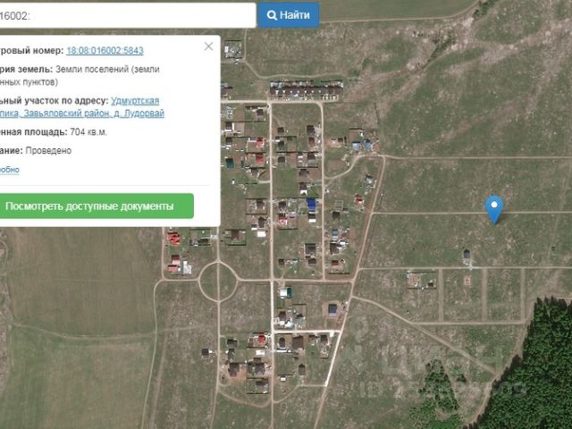
Task: Open the Удмуртская address link
Action: (135, 101)
